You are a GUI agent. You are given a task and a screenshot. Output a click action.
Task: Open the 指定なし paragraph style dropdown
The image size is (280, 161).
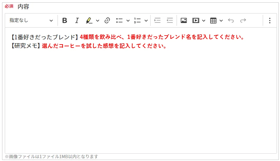point(31,21)
